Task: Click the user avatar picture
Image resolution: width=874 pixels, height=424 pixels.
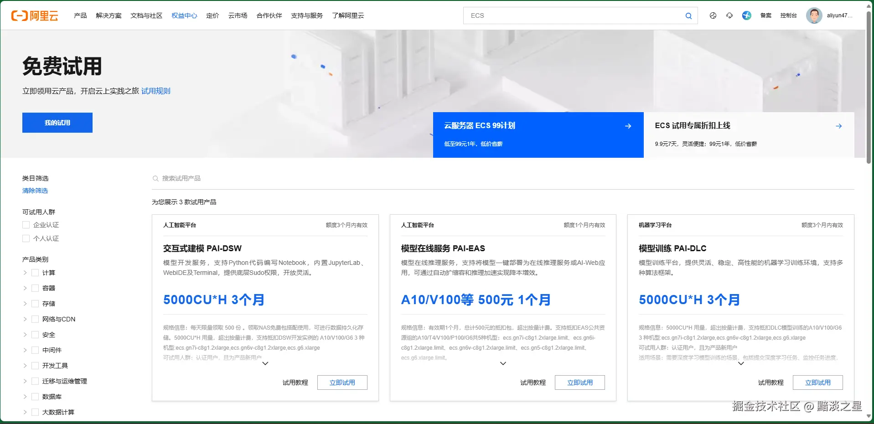Action: coord(814,16)
